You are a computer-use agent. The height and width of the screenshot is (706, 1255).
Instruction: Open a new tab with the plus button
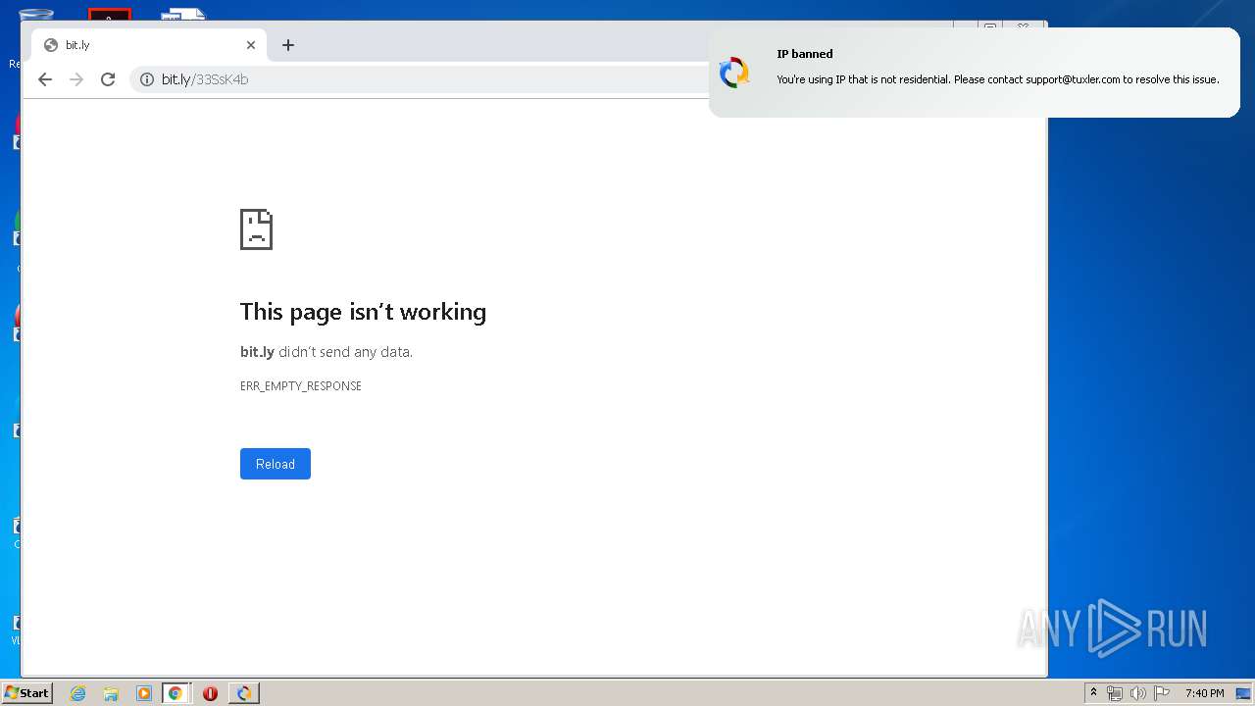(287, 45)
